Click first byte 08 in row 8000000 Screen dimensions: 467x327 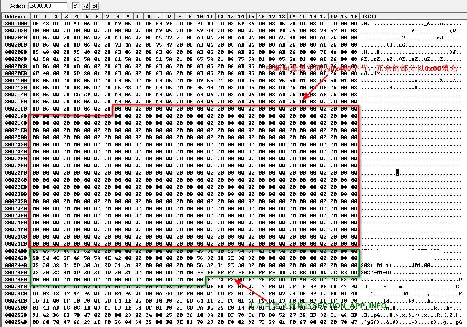tap(36, 24)
